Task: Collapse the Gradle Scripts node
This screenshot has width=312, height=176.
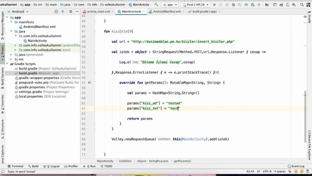Action: point(7,64)
